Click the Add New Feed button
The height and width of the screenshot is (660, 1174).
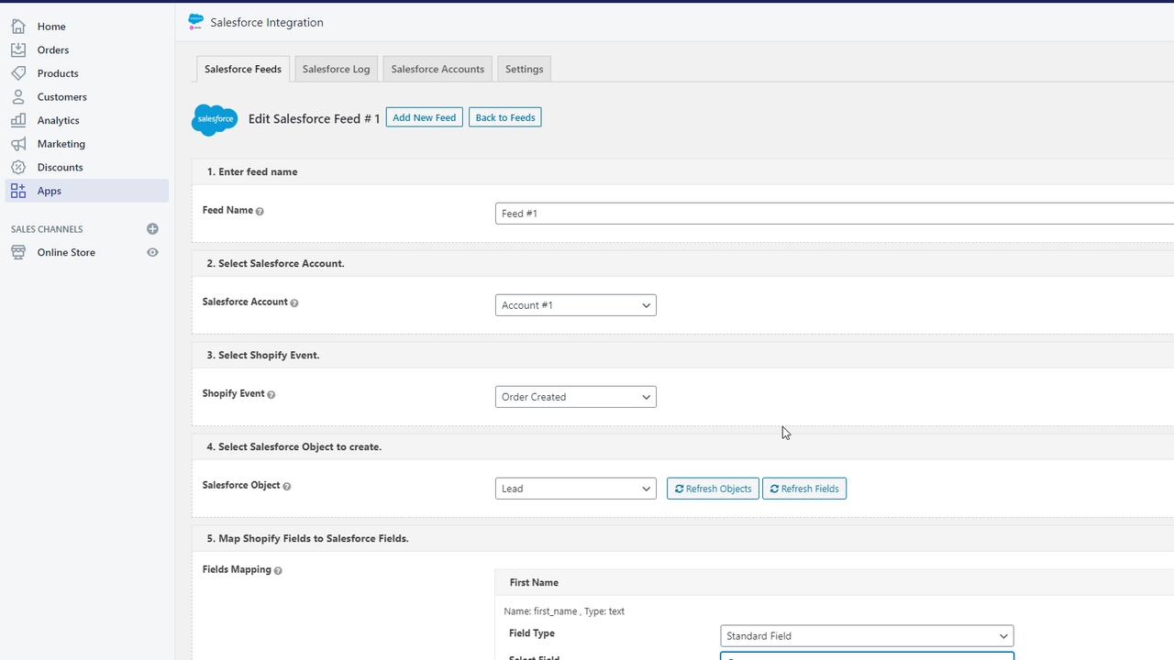pos(424,116)
